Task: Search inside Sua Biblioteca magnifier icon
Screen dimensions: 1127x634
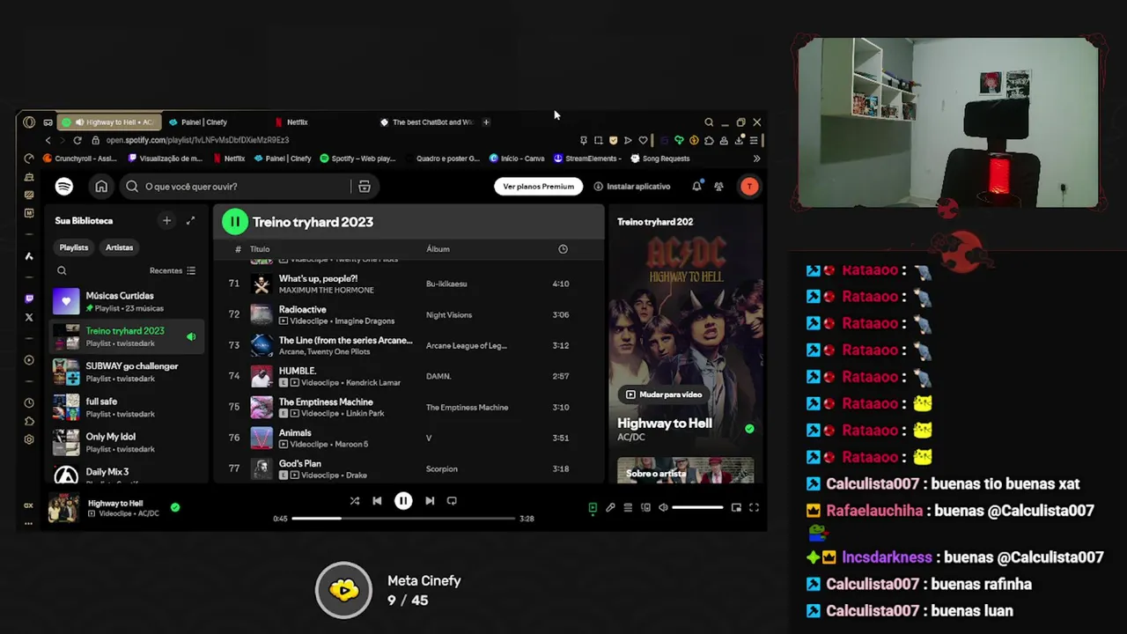Action: (x=62, y=271)
